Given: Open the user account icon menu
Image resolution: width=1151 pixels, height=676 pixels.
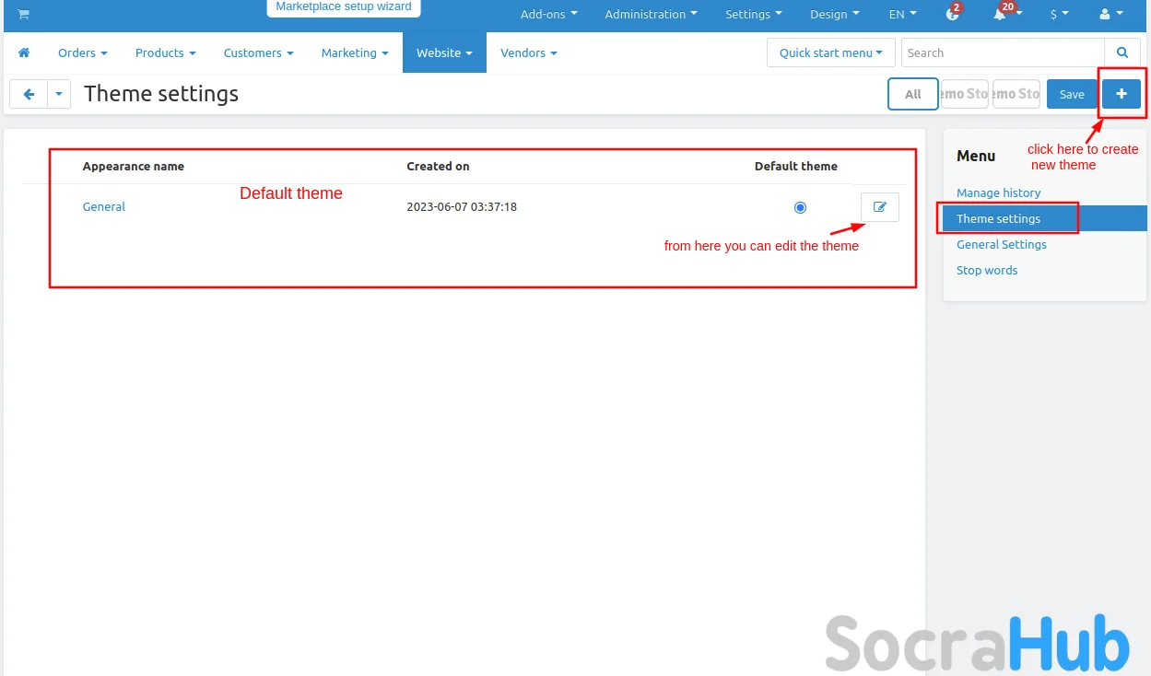Looking at the screenshot, I should pyautogui.click(x=1110, y=14).
